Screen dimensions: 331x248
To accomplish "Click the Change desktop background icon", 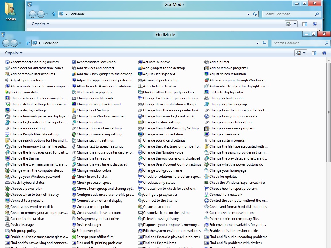I will coord(74,104).
